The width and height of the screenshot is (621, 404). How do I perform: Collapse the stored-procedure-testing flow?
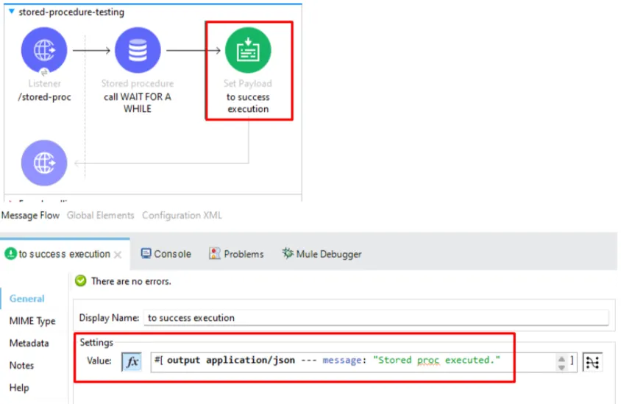click(x=12, y=12)
